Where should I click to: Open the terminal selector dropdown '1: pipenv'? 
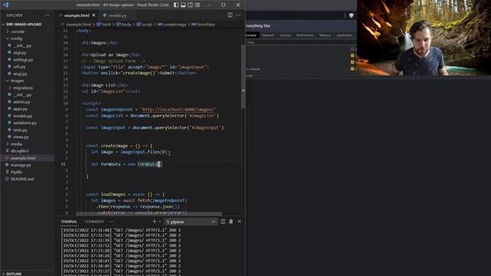(x=190, y=222)
